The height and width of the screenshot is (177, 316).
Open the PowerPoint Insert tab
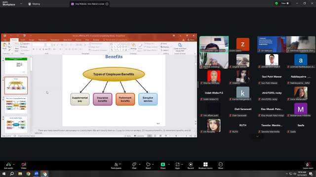tap(23, 40)
